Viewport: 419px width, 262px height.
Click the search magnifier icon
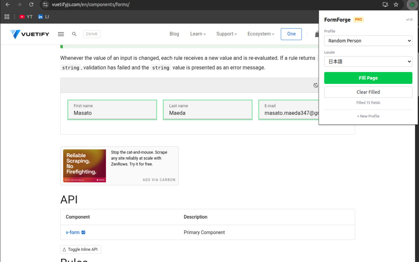tap(74, 34)
